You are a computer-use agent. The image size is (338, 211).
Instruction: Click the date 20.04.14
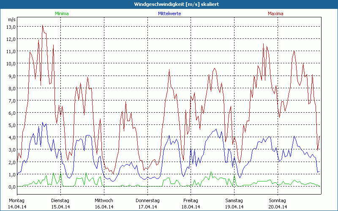278,207
